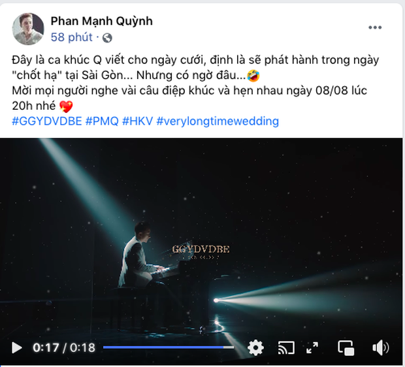Cast video to another device

pyautogui.click(x=286, y=347)
